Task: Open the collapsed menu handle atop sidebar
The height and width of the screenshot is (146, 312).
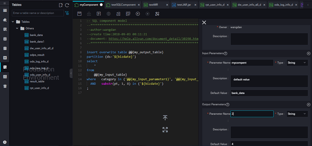Action: [x=5, y=4]
